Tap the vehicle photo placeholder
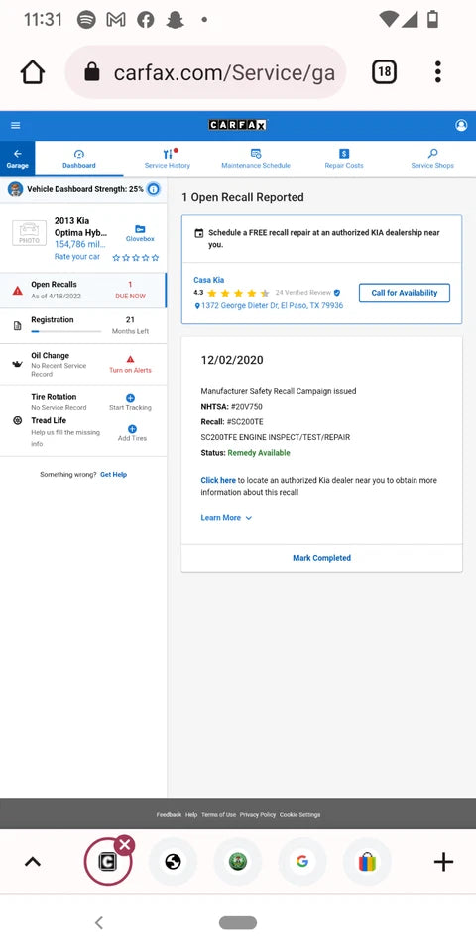This screenshot has height=952, width=476. pyautogui.click(x=29, y=233)
